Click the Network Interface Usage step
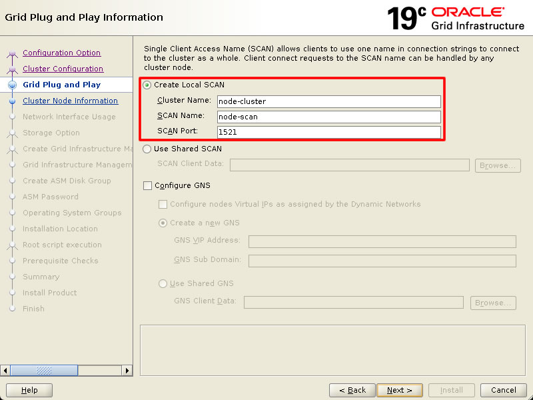 (69, 117)
